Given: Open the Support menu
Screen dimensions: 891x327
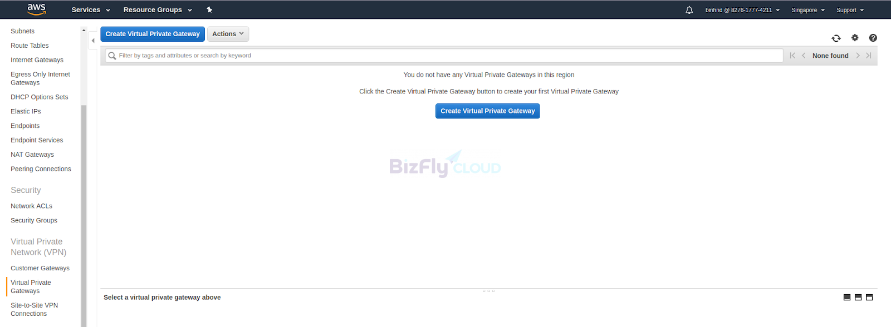Looking at the screenshot, I should pos(850,10).
